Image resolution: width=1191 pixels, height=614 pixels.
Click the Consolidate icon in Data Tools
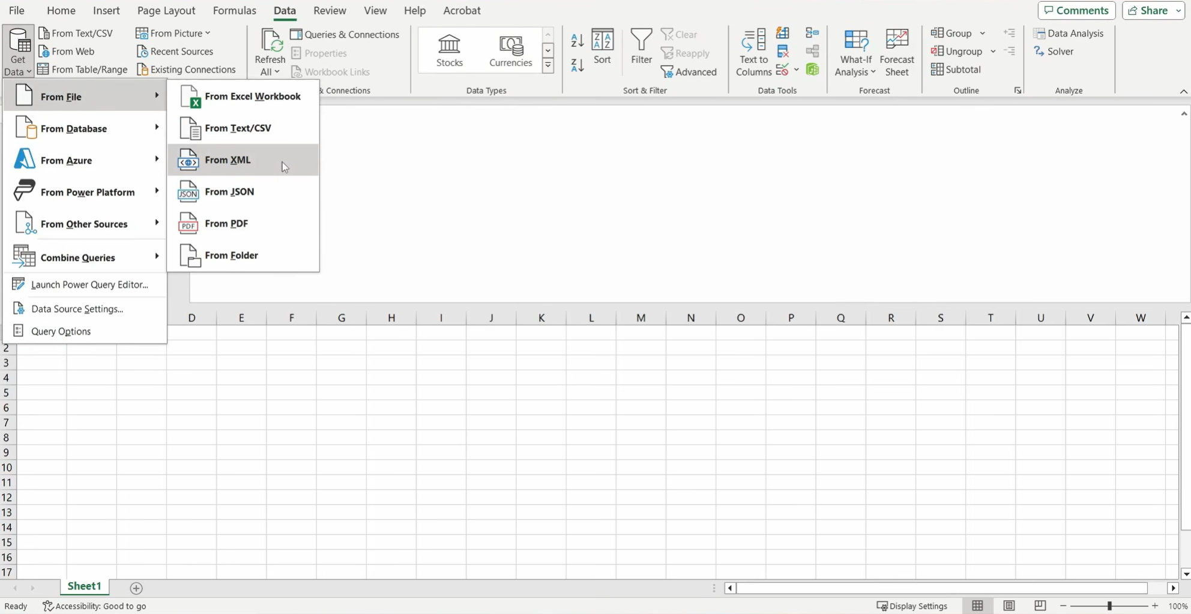[x=813, y=33]
